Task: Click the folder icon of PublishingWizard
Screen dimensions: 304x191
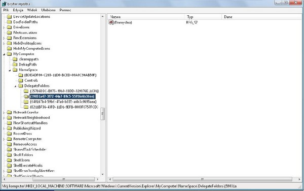Action: [x=9, y=128]
